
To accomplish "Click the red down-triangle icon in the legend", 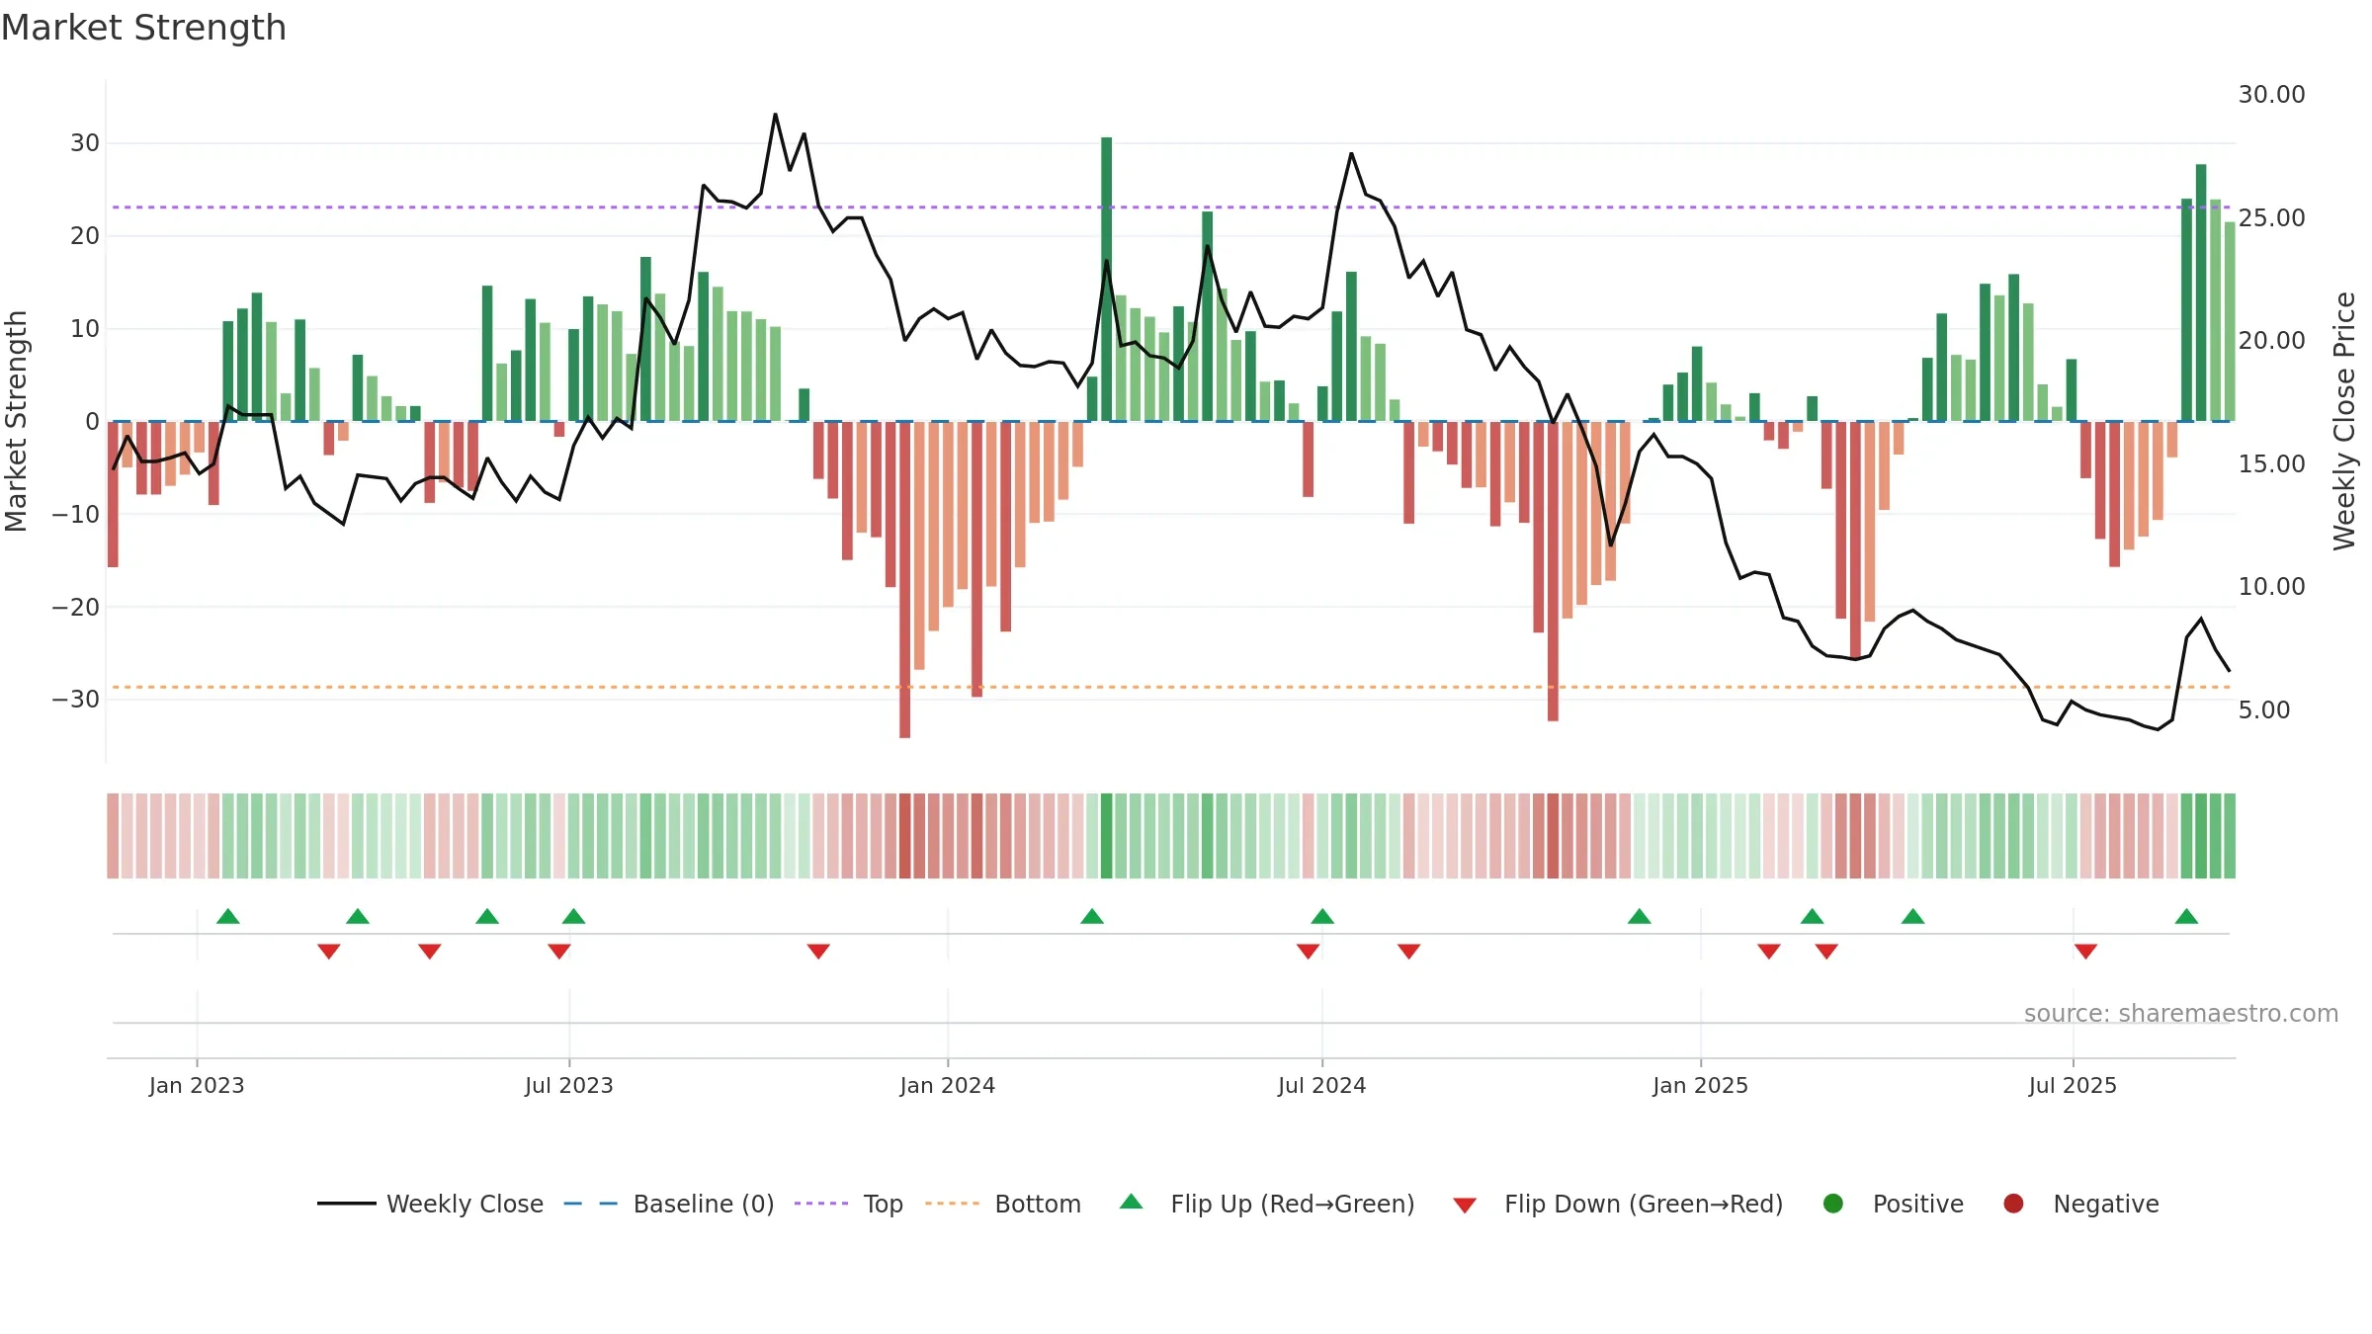I will coord(1465,1206).
